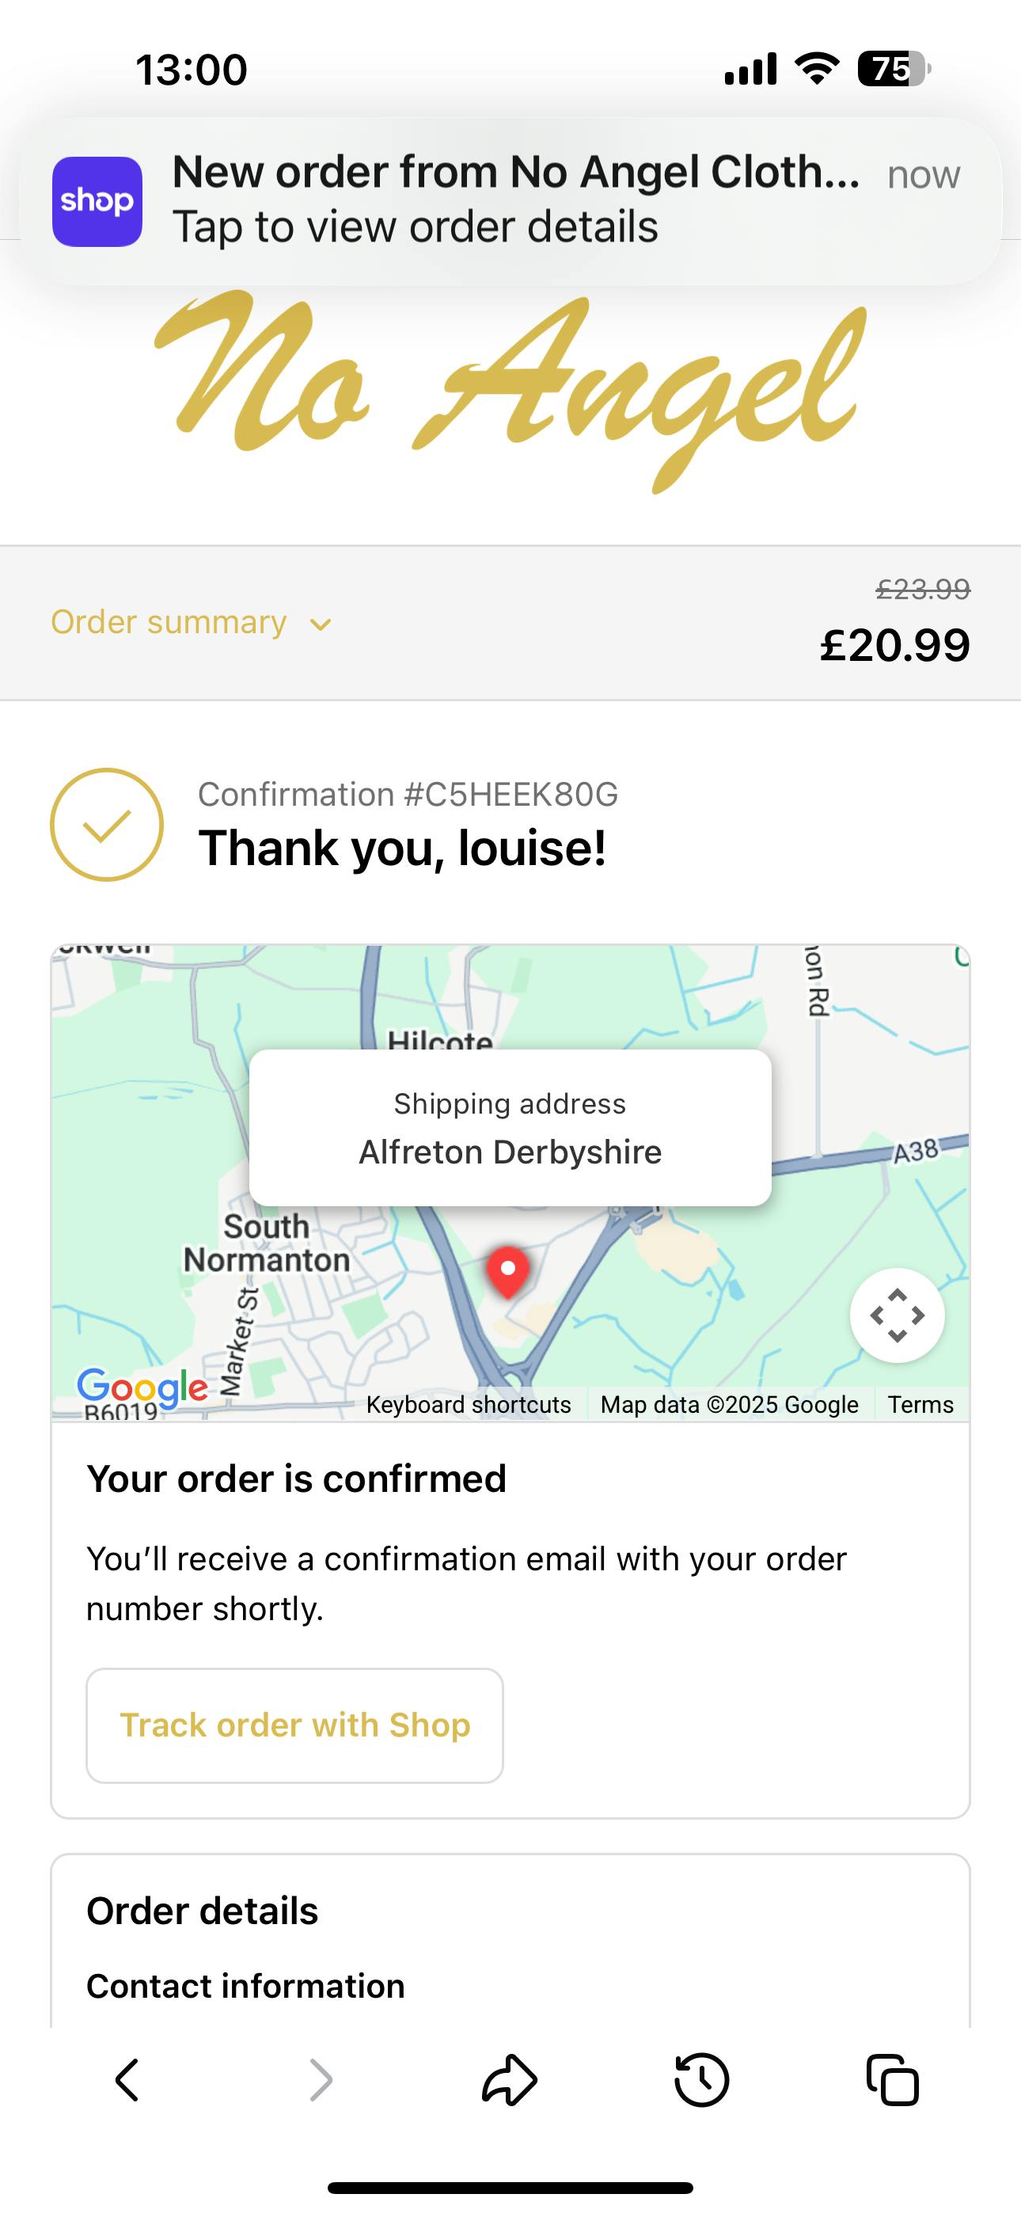
Task: Open the map Terms link
Action: 920,1405
